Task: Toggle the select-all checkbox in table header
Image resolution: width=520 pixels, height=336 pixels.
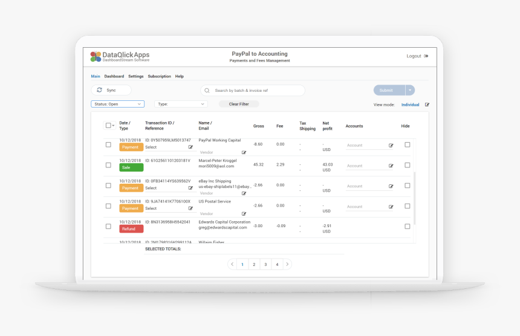Action: tap(108, 125)
